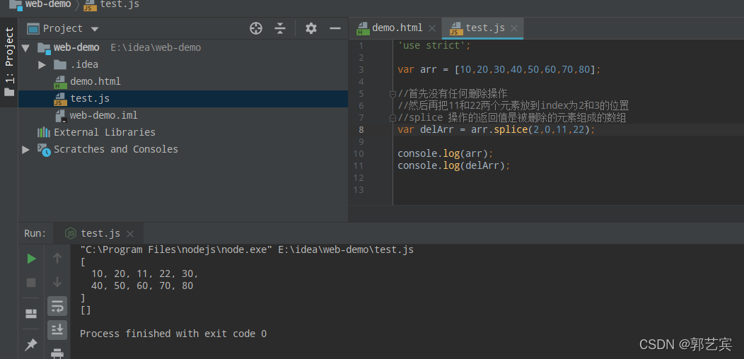Screen dimensions: 744x359
Task: Hide the Project tool window with minus icon
Action: pyautogui.click(x=335, y=28)
